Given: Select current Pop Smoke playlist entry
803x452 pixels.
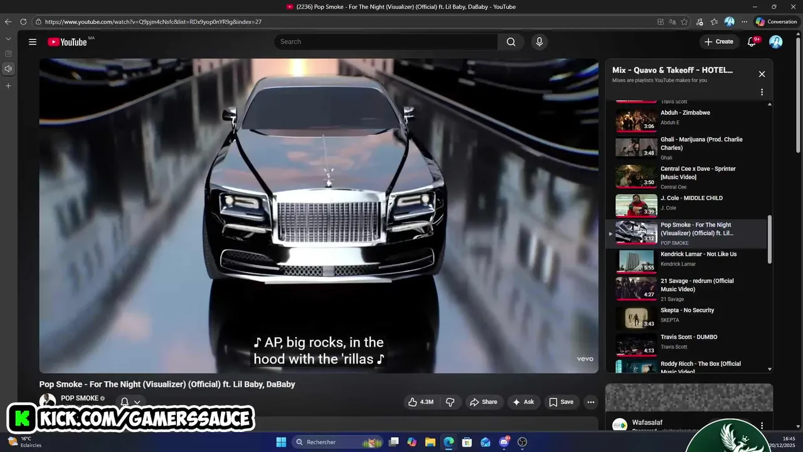Looking at the screenshot, I should point(687,234).
